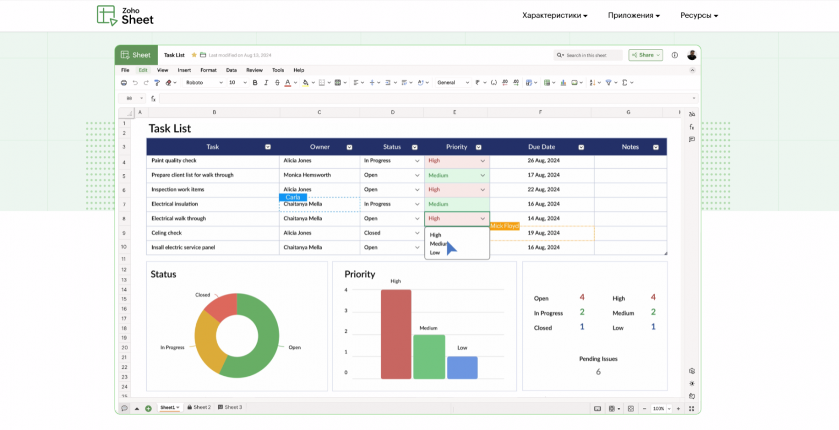Open the Roboto font family dropdown
This screenshot has width=839, height=430.
coord(204,83)
